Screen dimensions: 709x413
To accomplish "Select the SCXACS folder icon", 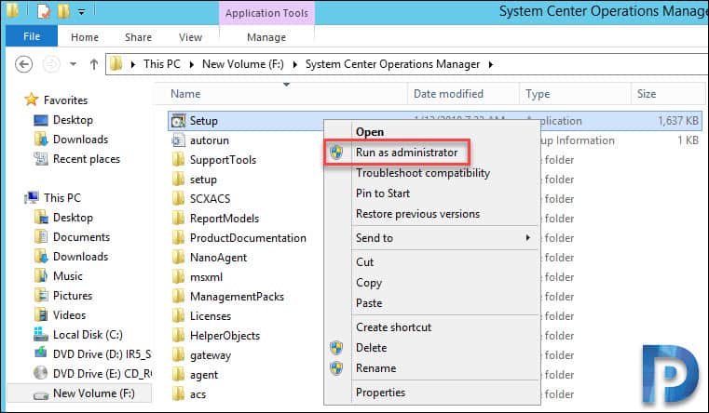I will (x=179, y=199).
